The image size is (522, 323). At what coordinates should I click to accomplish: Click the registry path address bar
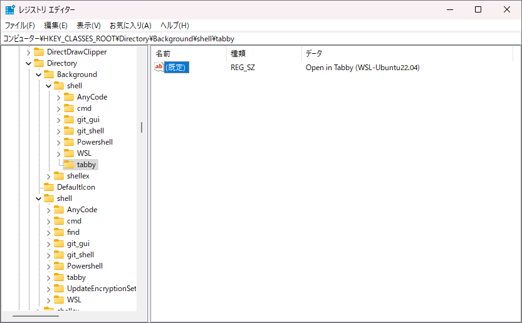[x=261, y=39]
